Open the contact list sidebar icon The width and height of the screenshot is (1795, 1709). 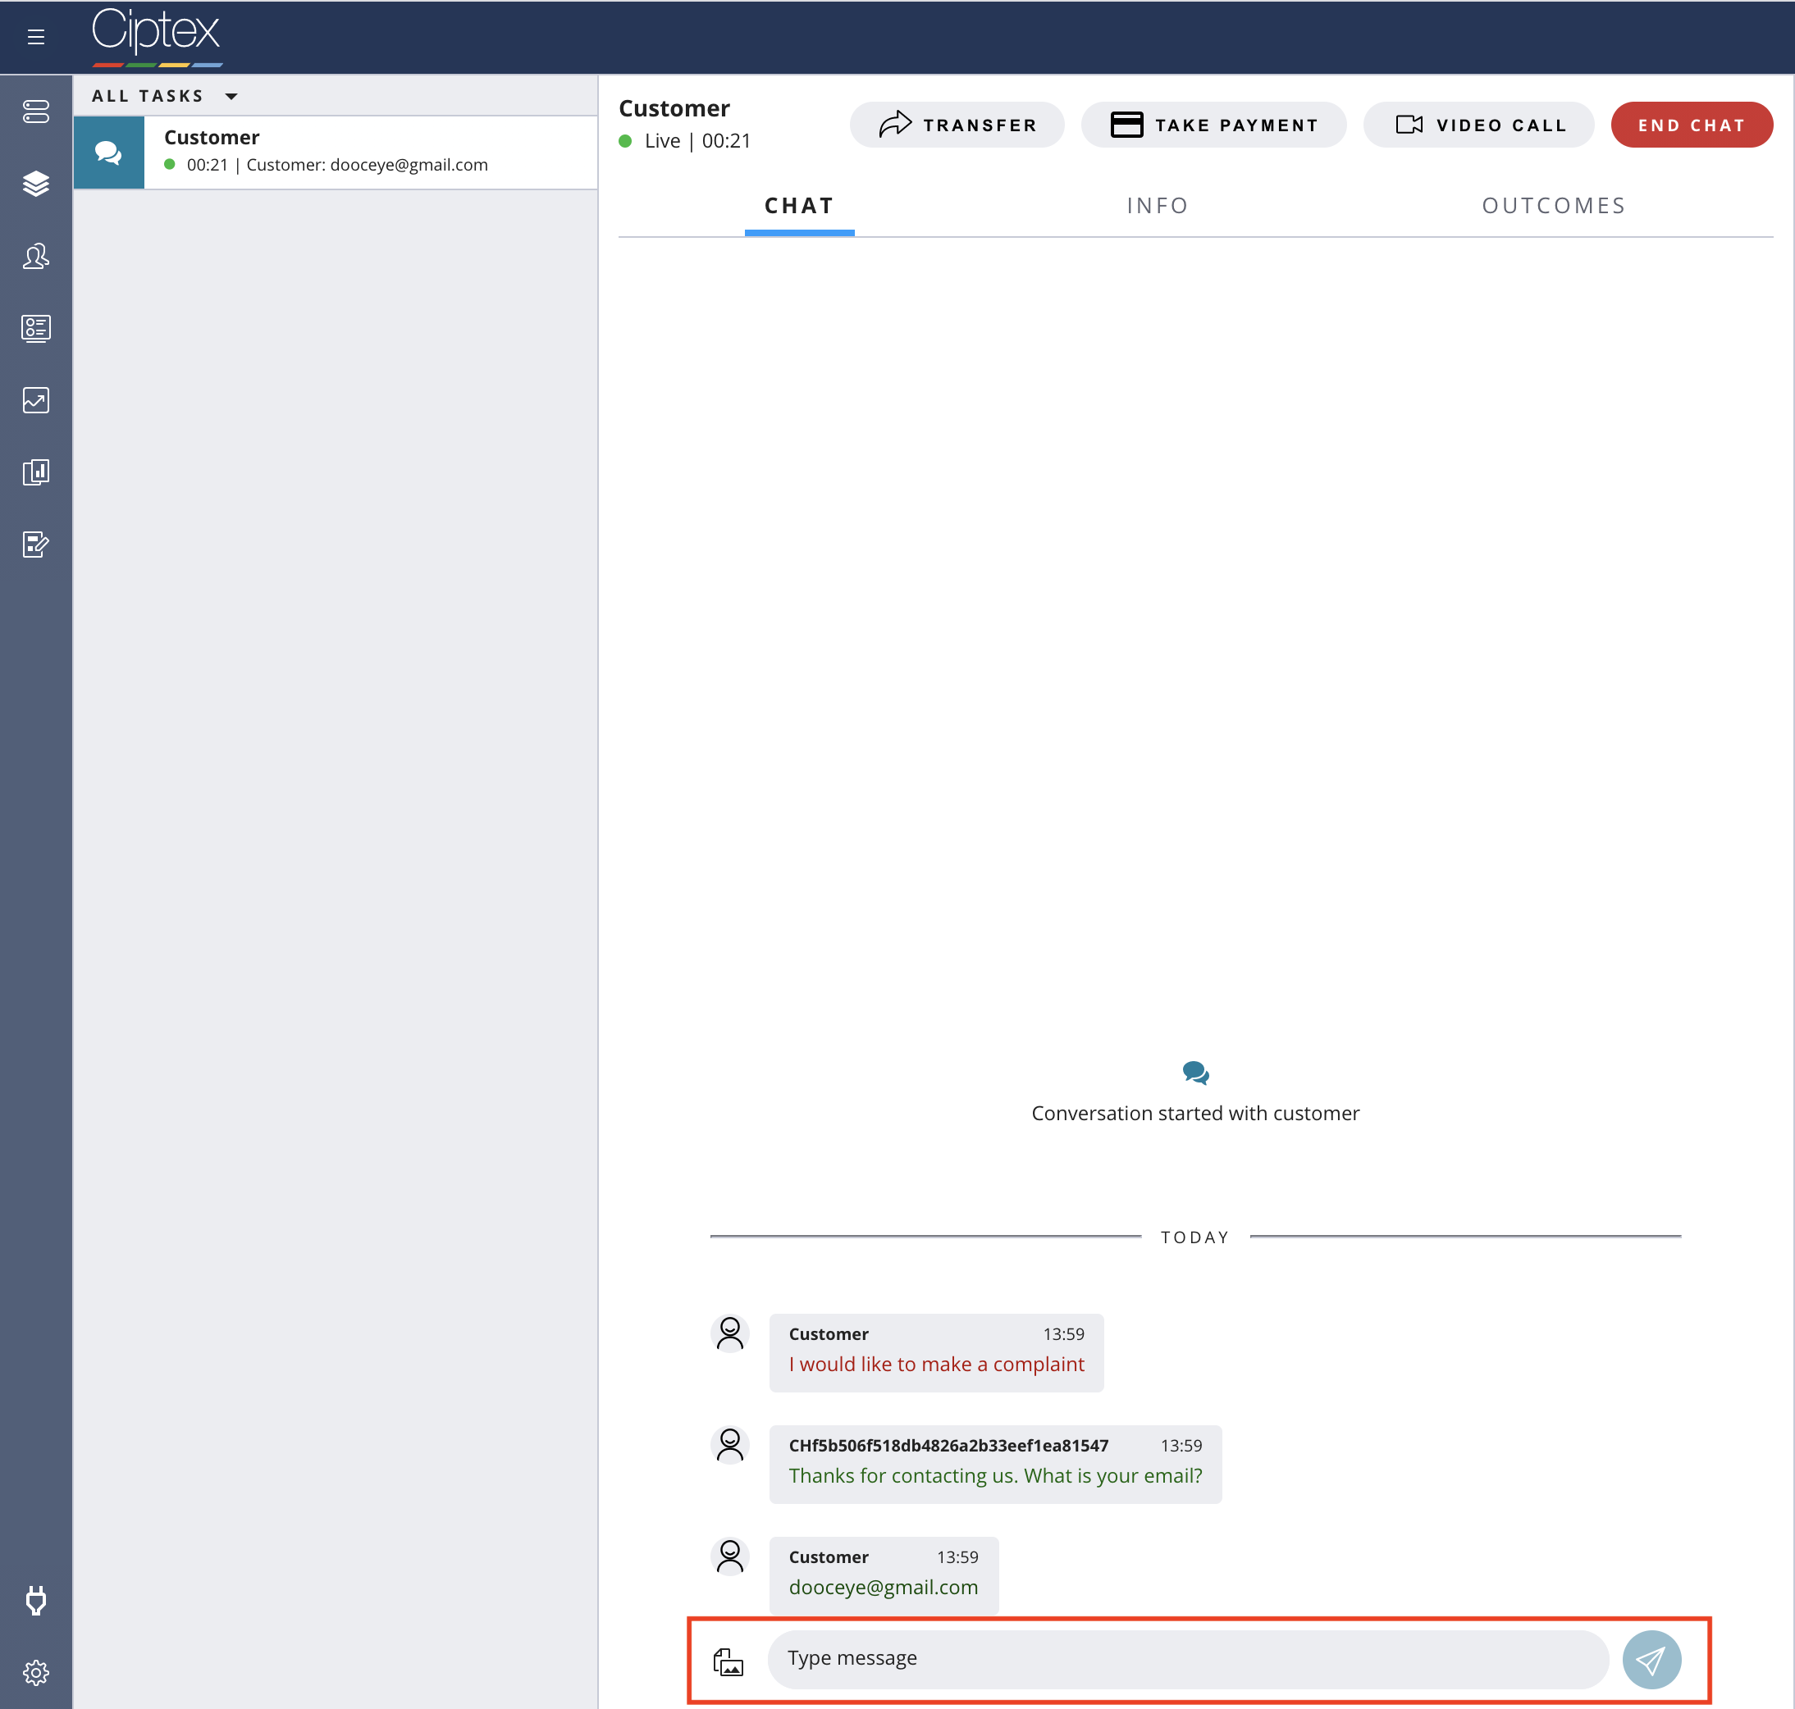coord(35,328)
